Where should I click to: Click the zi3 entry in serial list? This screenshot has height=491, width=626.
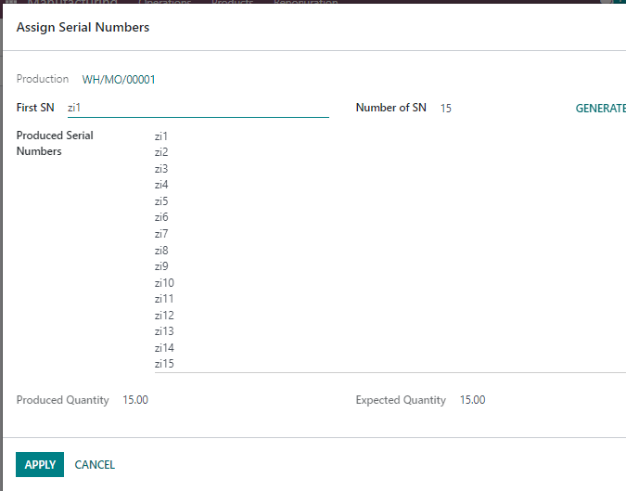coord(161,169)
